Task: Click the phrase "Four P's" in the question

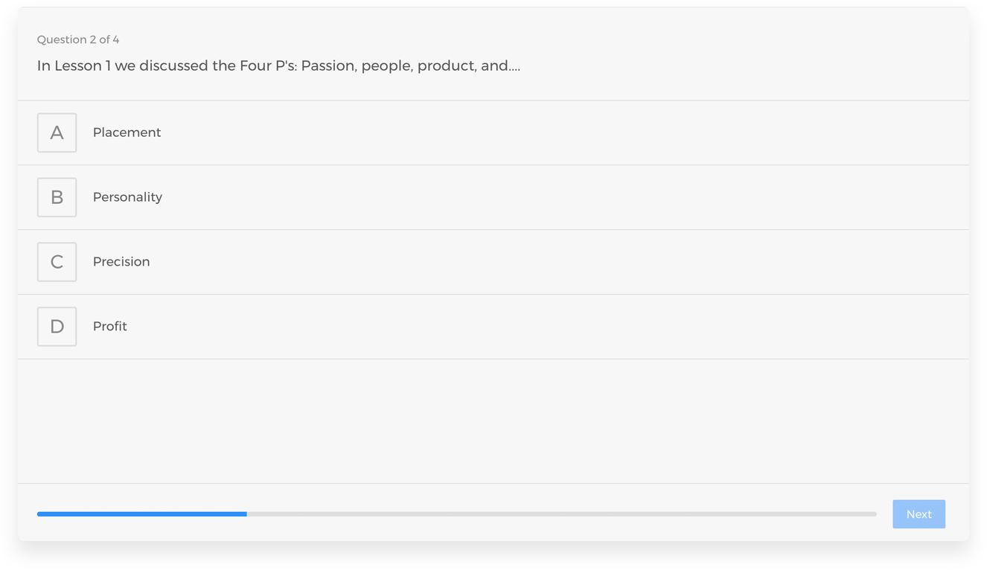Action: click(x=268, y=65)
